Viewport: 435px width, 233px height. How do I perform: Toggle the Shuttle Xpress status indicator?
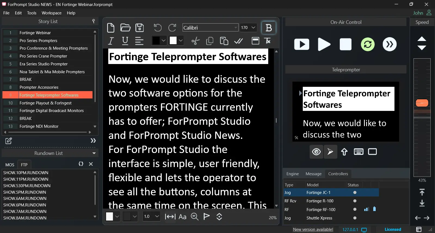pyautogui.click(x=355, y=218)
